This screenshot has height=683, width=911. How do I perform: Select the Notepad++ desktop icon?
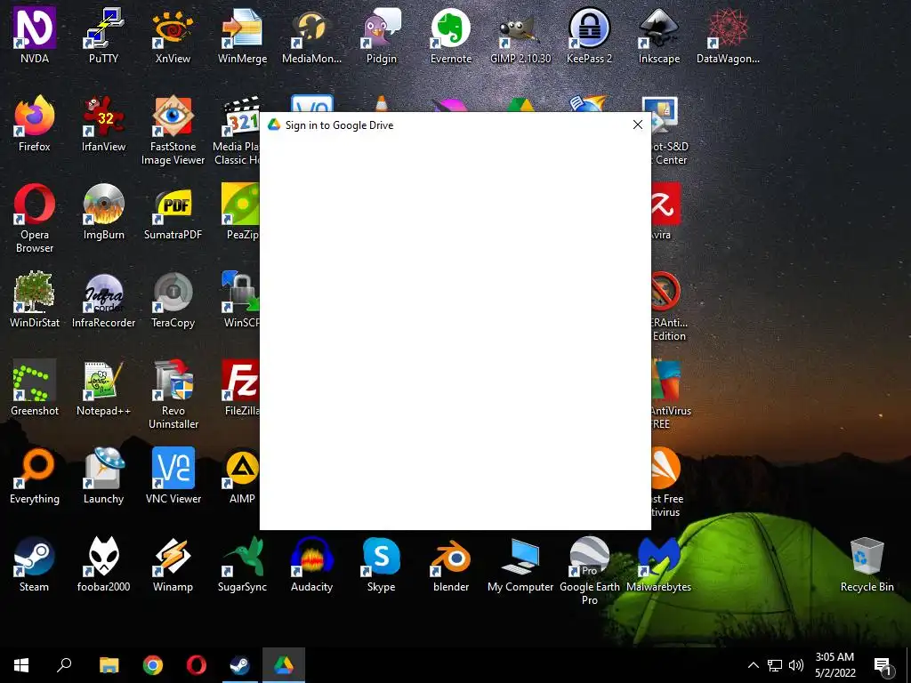[103, 388]
